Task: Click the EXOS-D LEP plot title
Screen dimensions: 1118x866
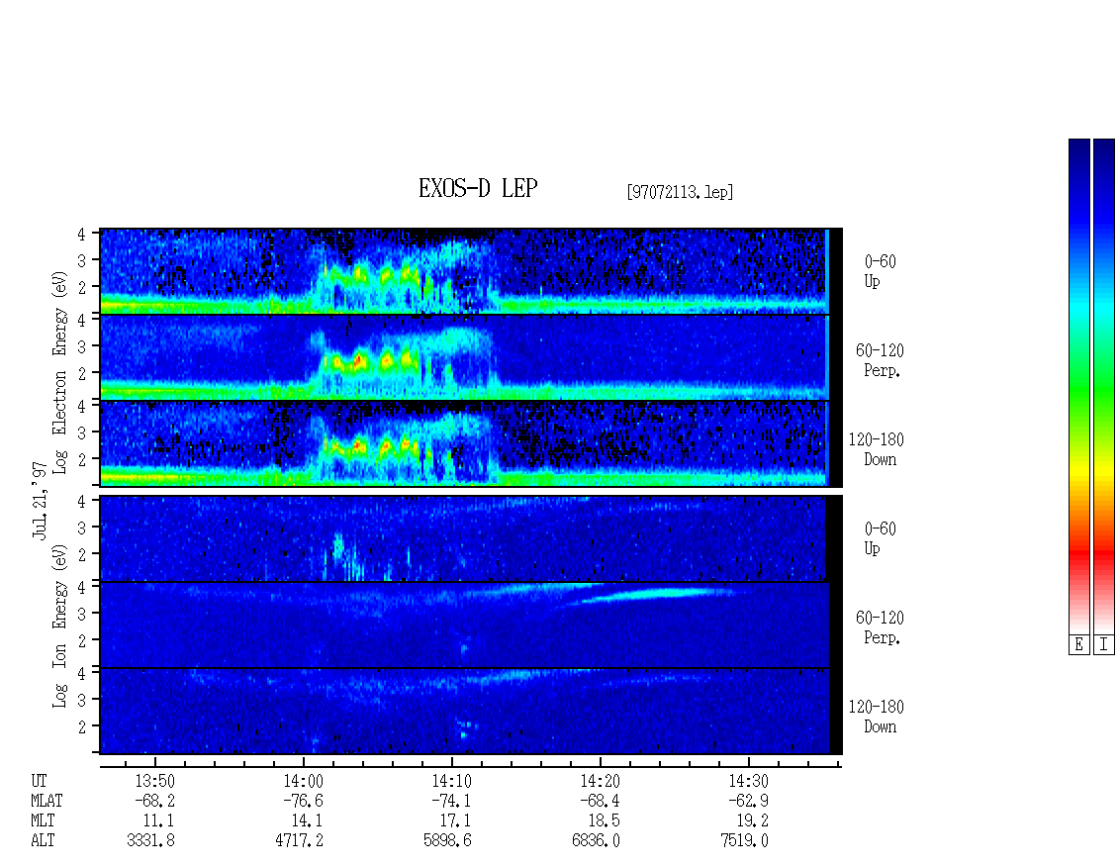Action: coord(477,188)
